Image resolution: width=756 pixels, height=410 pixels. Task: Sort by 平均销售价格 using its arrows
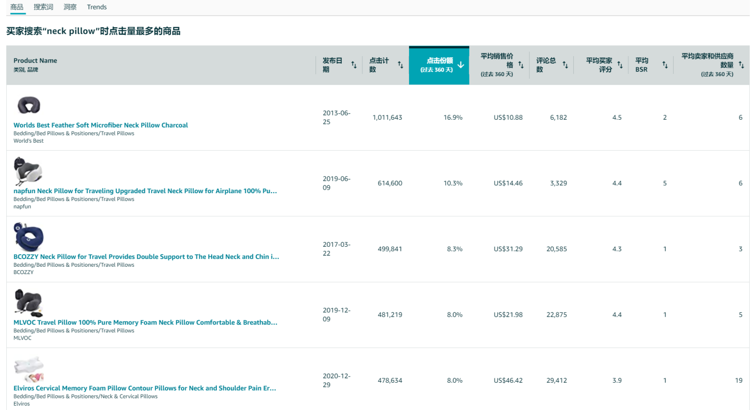click(521, 65)
